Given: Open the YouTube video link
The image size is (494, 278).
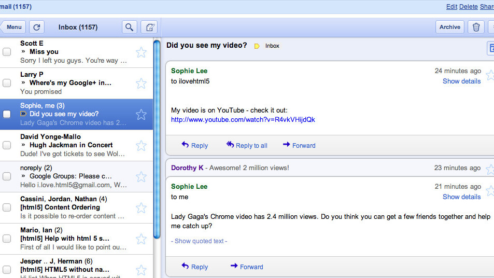Looking at the screenshot, I should tap(243, 119).
